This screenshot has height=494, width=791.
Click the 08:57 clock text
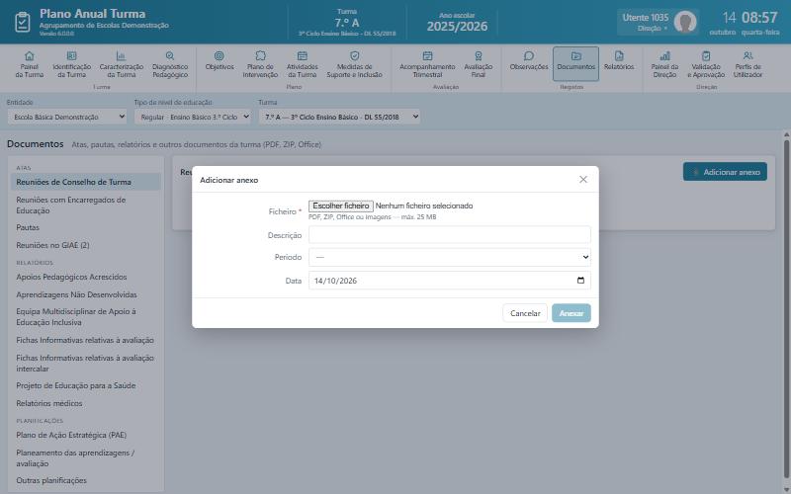point(759,18)
